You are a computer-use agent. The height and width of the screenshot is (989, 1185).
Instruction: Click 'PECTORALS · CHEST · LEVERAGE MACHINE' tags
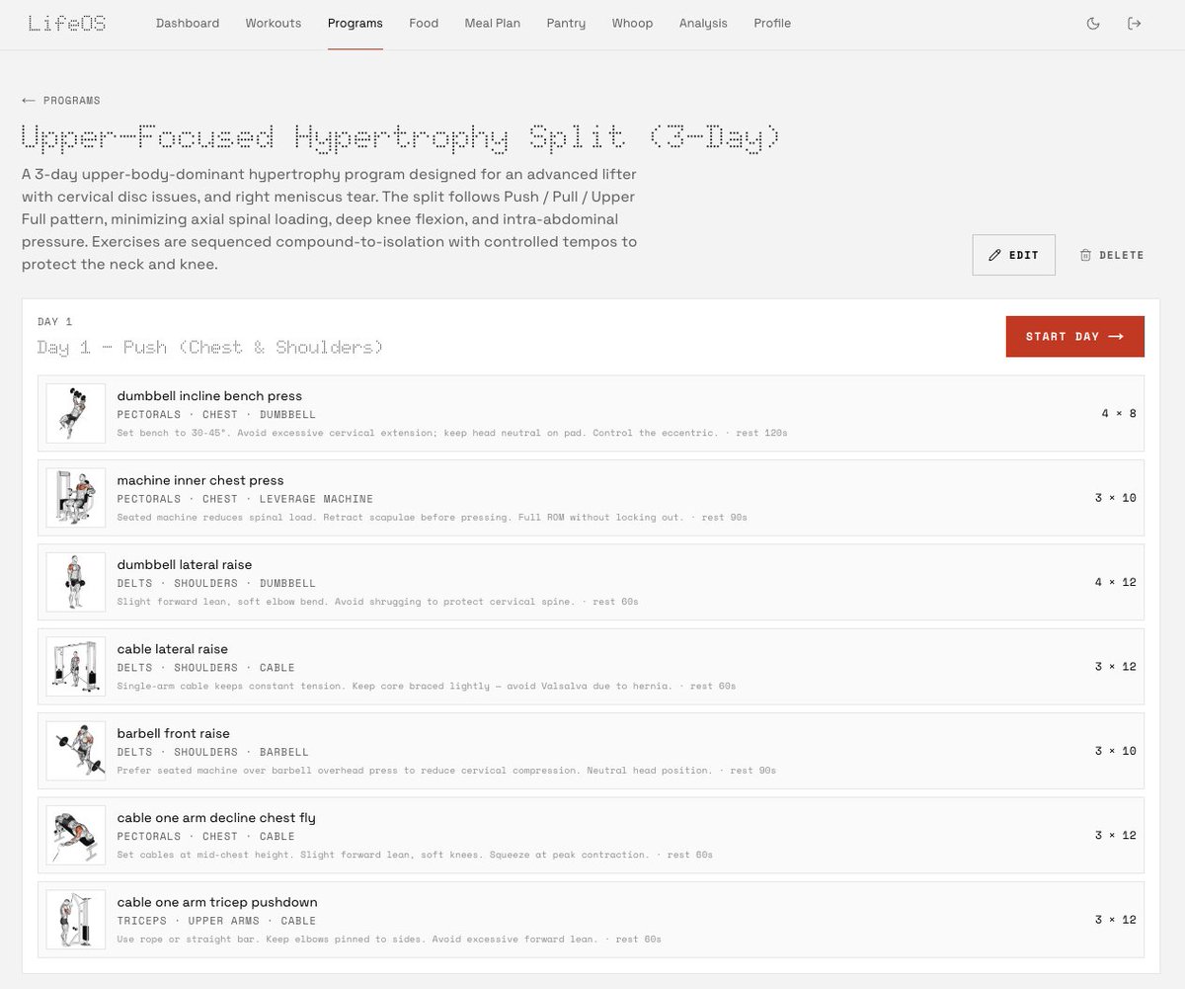coord(245,499)
